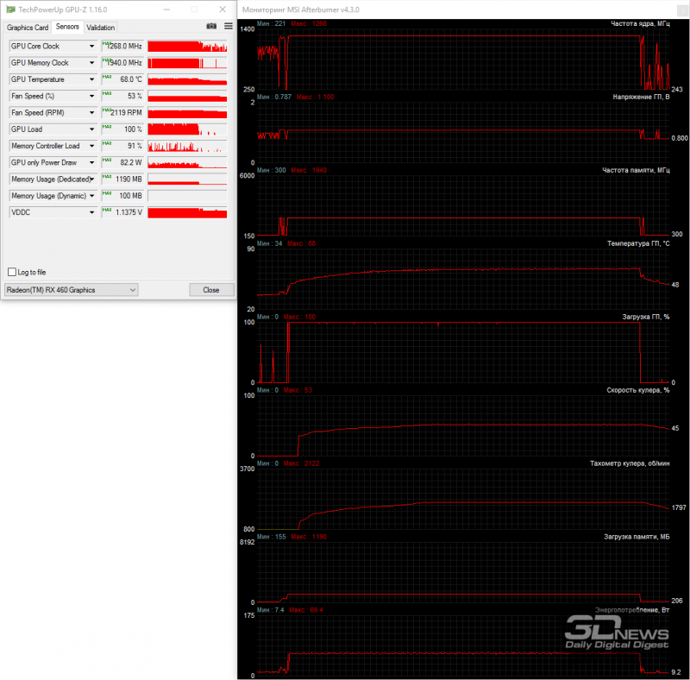Open the Validation tab
The width and height of the screenshot is (690, 680).
point(100,28)
